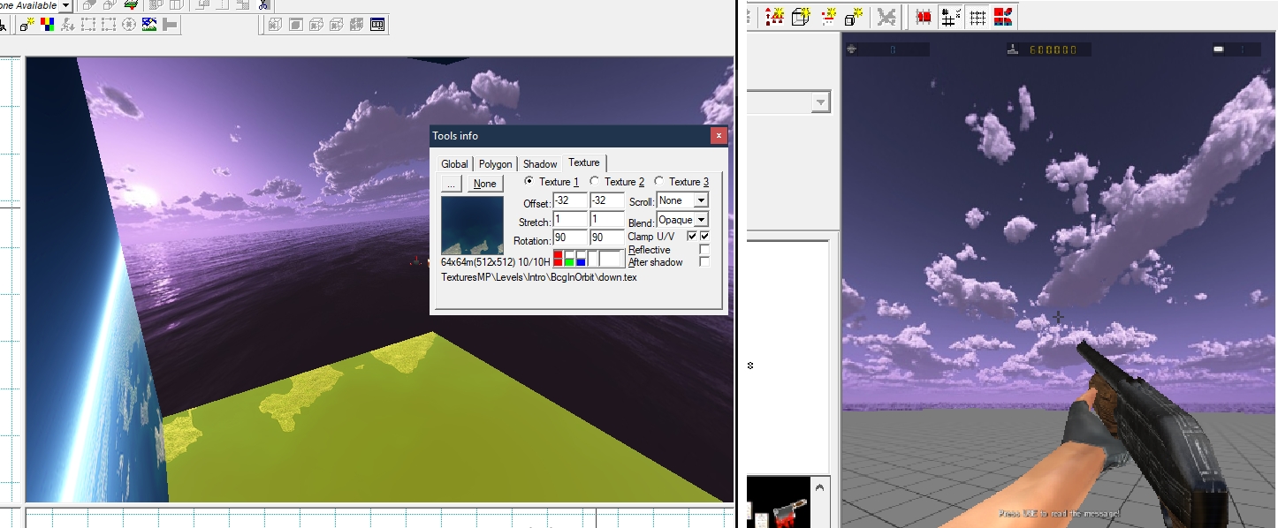Click the green plate icon in the top toolbar
The height and width of the screenshot is (528, 1278).
pyautogui.click(x=131, y=4)
